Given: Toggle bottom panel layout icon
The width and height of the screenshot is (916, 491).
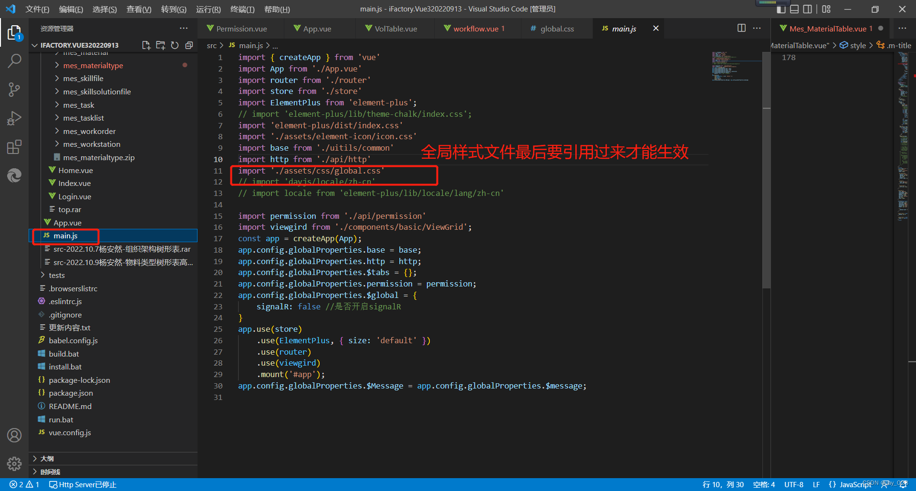Looking at the screenshot, I should point(794,9).
